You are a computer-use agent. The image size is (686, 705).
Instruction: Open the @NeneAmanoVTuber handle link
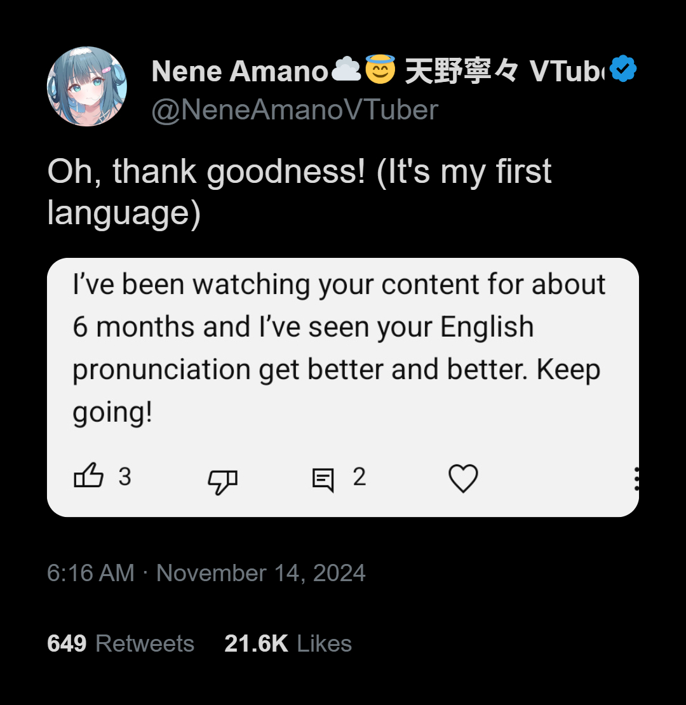pos(295,110)
